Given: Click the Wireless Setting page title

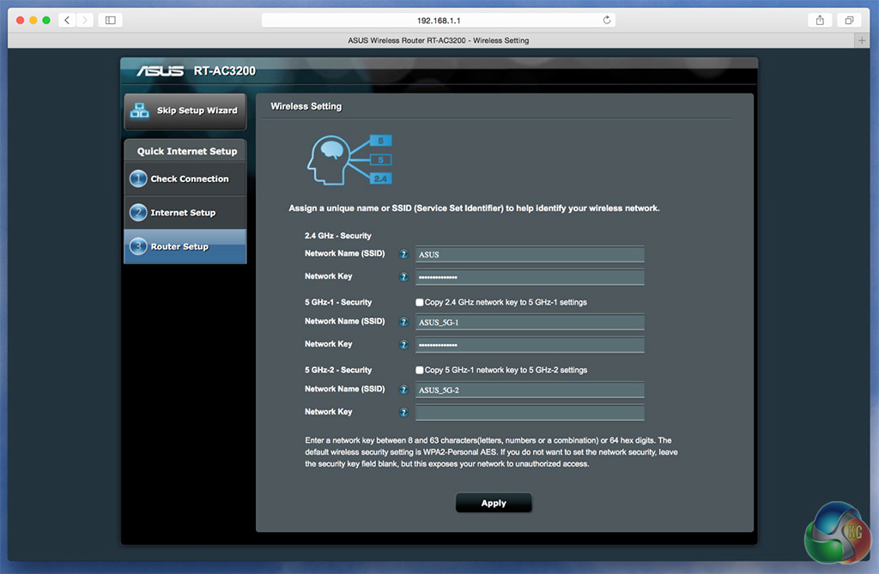Looking at the screenshot, I should tap(306, 106).
